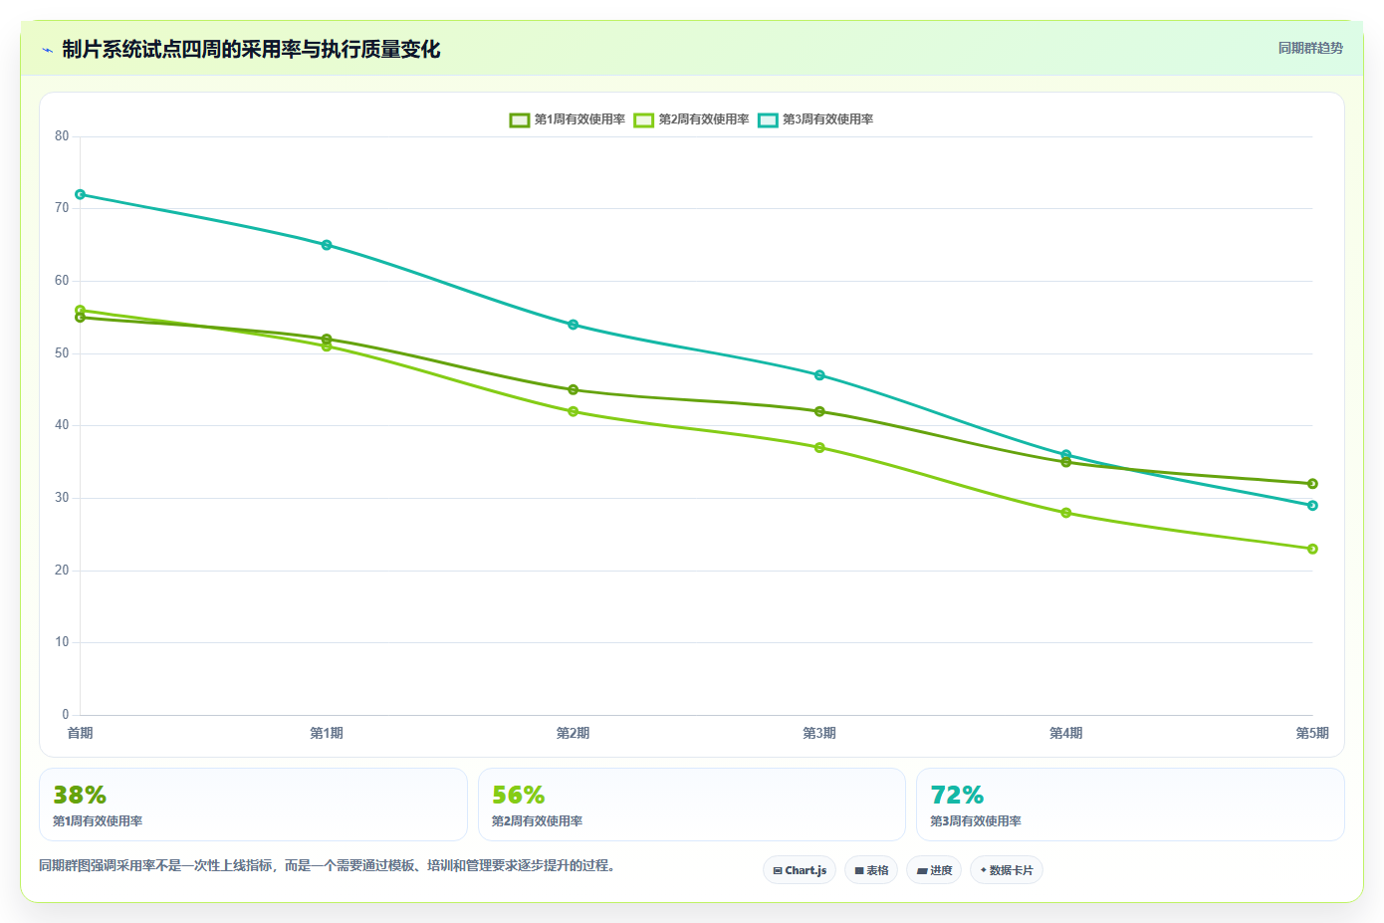Click the dark green 第1周 legend swatch
The image size is (1384, 923).
pyautogui.click(x=520, y=119)
